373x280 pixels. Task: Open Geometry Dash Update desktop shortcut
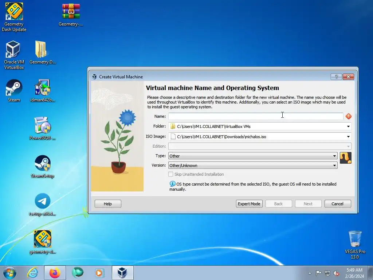click(x=14, y=17)
